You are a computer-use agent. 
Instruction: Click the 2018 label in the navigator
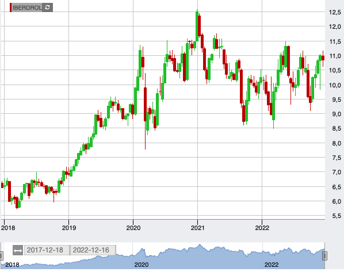(x=12, y=265)
